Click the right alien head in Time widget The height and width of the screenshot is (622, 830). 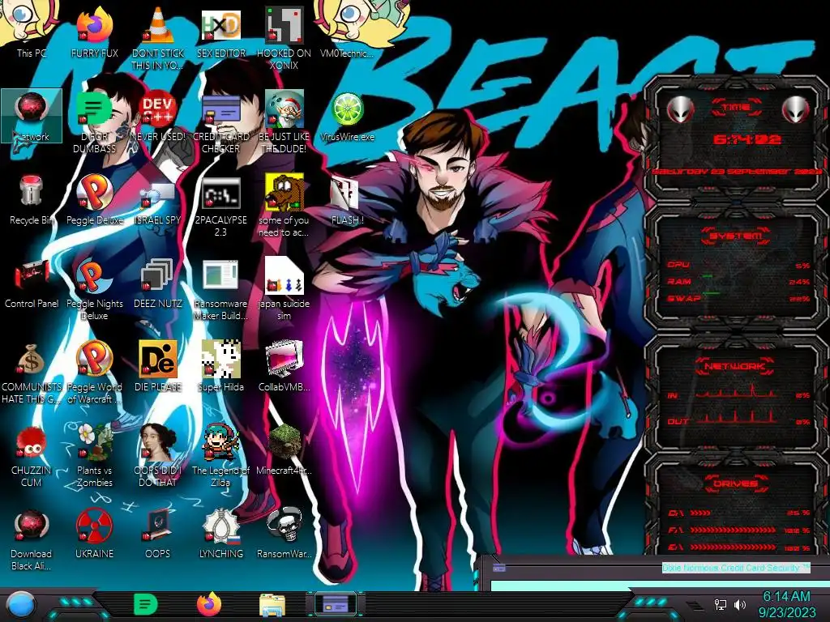(x=796, y=109)
